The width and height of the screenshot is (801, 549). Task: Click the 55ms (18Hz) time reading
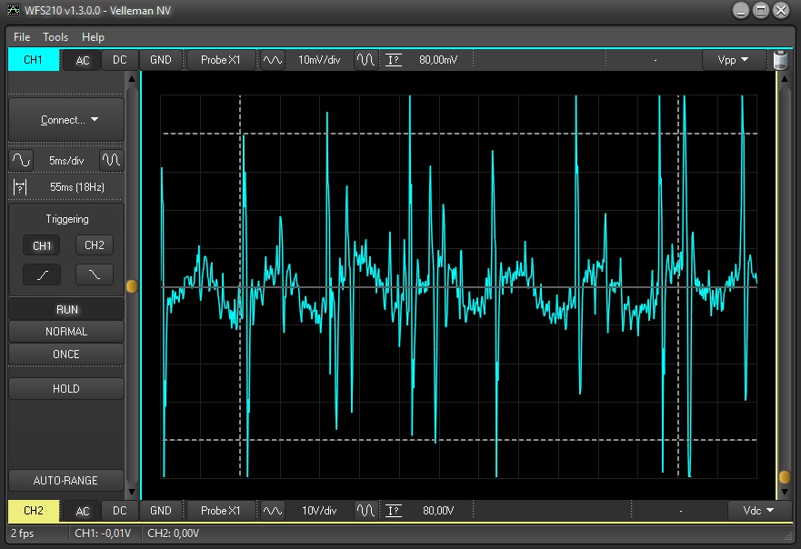point(77,187)
